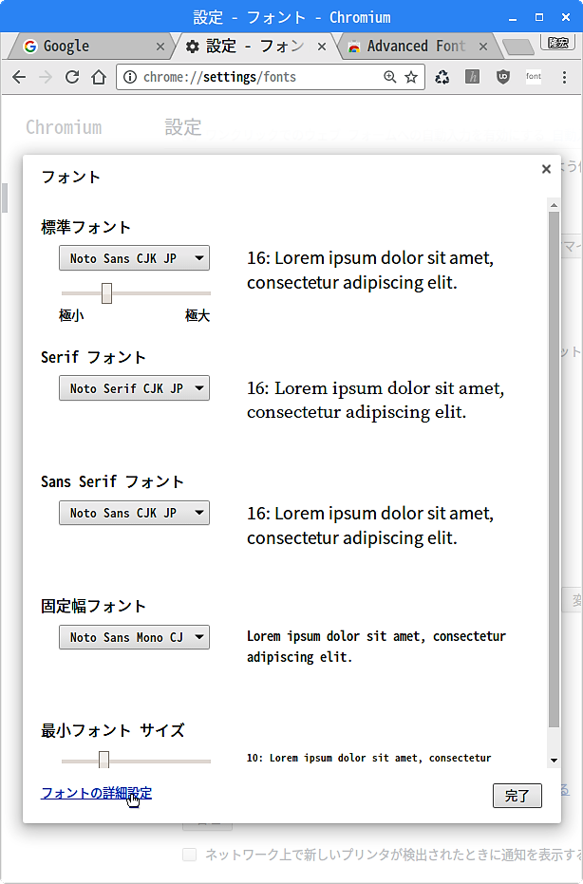Click the Chromium heading on settings page
583x884 pixels.
(x=64, y=127)
